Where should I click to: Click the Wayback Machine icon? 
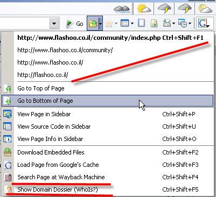point(8,178)
